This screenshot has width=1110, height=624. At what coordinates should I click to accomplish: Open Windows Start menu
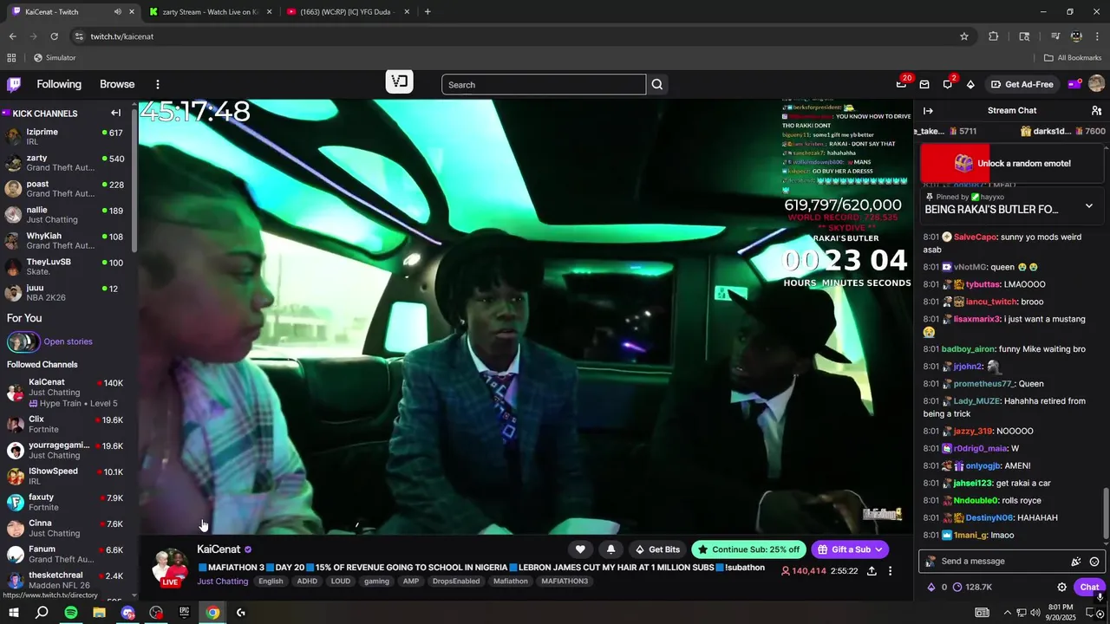(x=13, y=613)
